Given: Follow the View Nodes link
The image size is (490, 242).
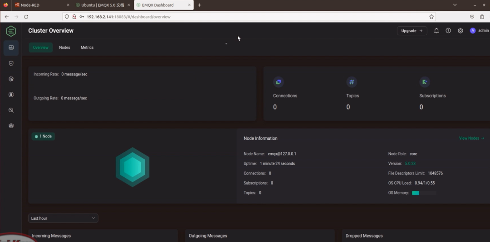Looking at the screenshot, I should pos(471,138).
